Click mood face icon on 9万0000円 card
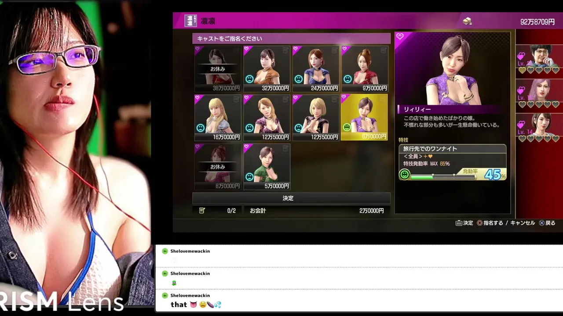This screenshot has height=316, width=563. (347, 79)
